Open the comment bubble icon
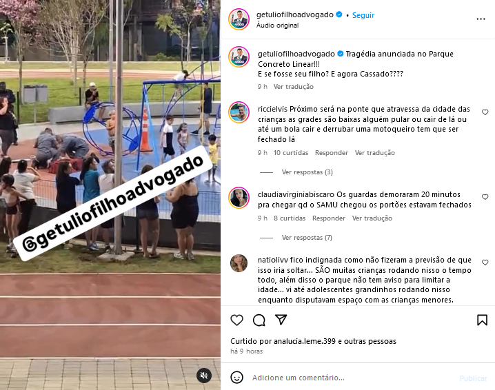The width and height of the screenshot is (495, 390). (259, 320)
